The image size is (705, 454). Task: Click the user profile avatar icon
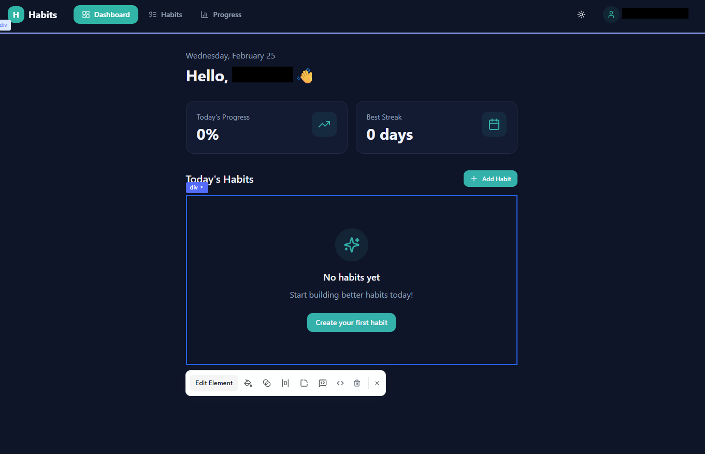(x=611, y=14)
